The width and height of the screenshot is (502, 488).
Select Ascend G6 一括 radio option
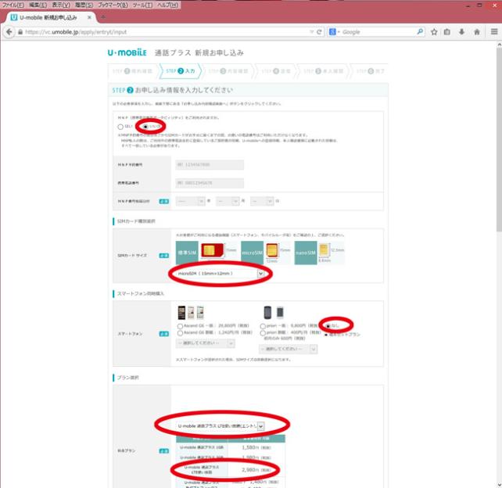click(x=180, y=326)
